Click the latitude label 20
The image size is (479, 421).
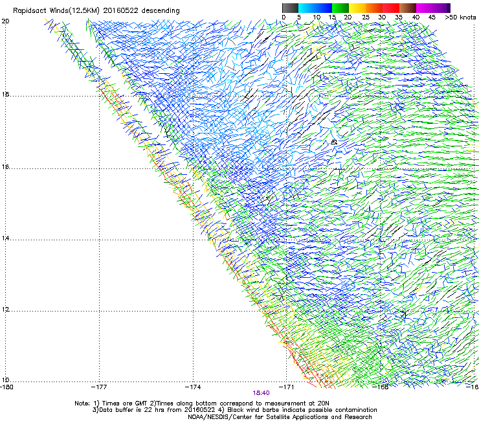point(5,21)
